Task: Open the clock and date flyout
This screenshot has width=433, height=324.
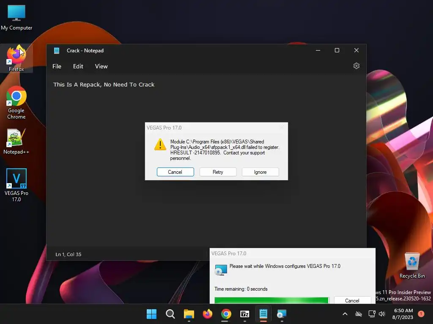Action: 403,314
